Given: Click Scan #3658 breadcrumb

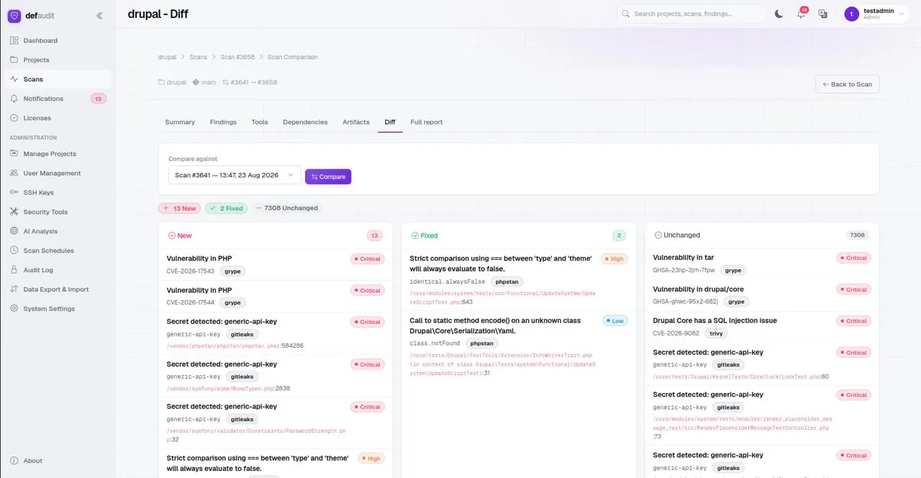Looking at the screenshot, I should pyautogui.click(x=237, y=57).
